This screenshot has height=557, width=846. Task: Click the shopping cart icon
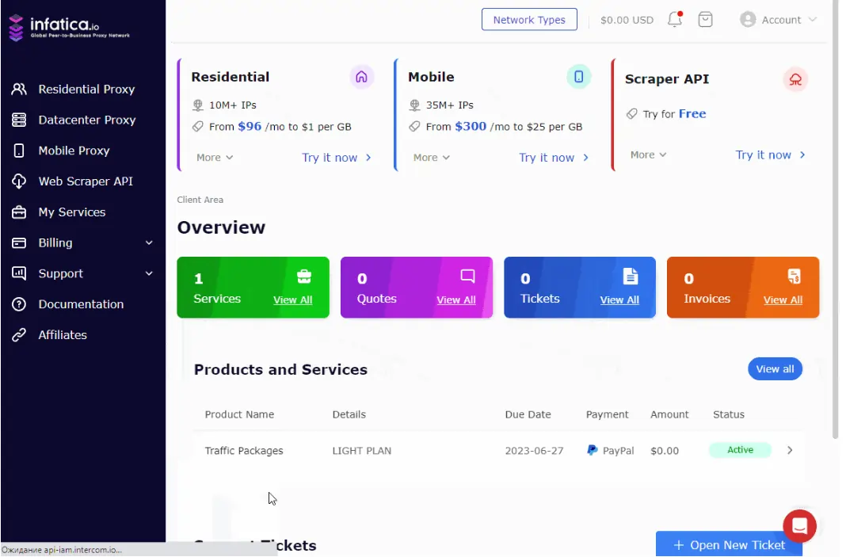point(705,19)
